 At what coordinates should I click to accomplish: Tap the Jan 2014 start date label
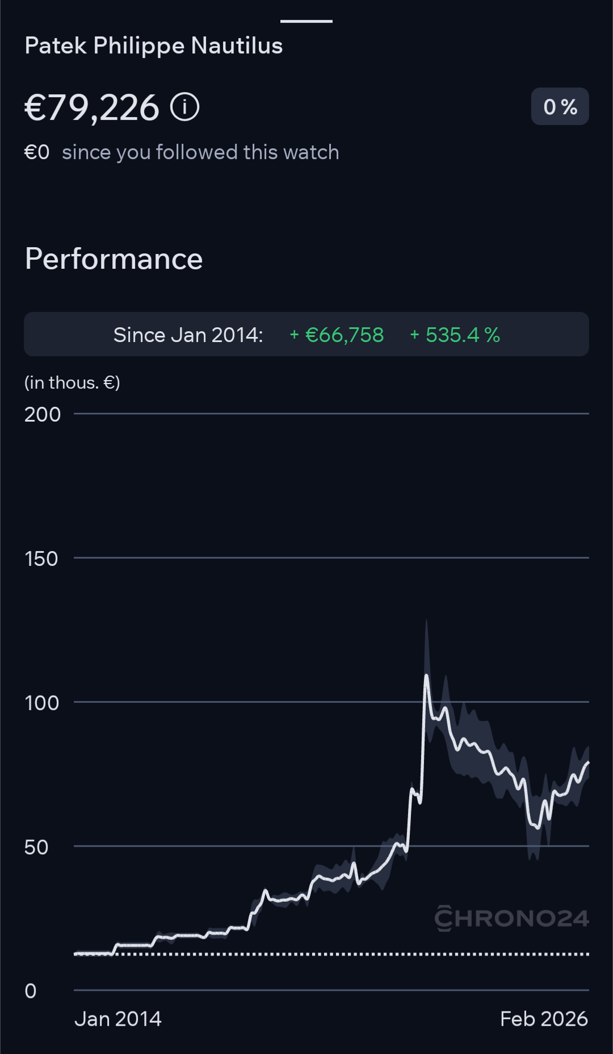[118, 1019]
